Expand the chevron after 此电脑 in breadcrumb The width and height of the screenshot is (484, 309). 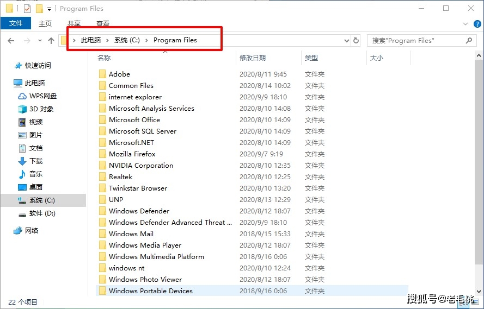(x=107, y=40)
